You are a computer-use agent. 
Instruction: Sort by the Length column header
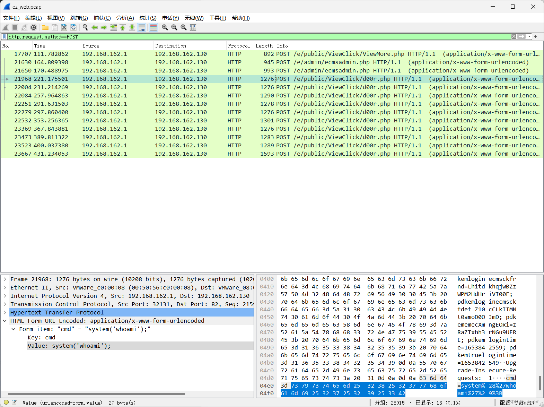coord(265,46)
